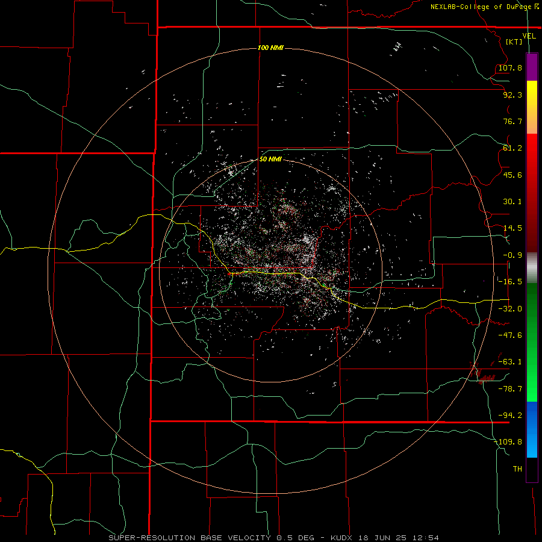Click the 45.6 velocity scale label

pos(512,175)
